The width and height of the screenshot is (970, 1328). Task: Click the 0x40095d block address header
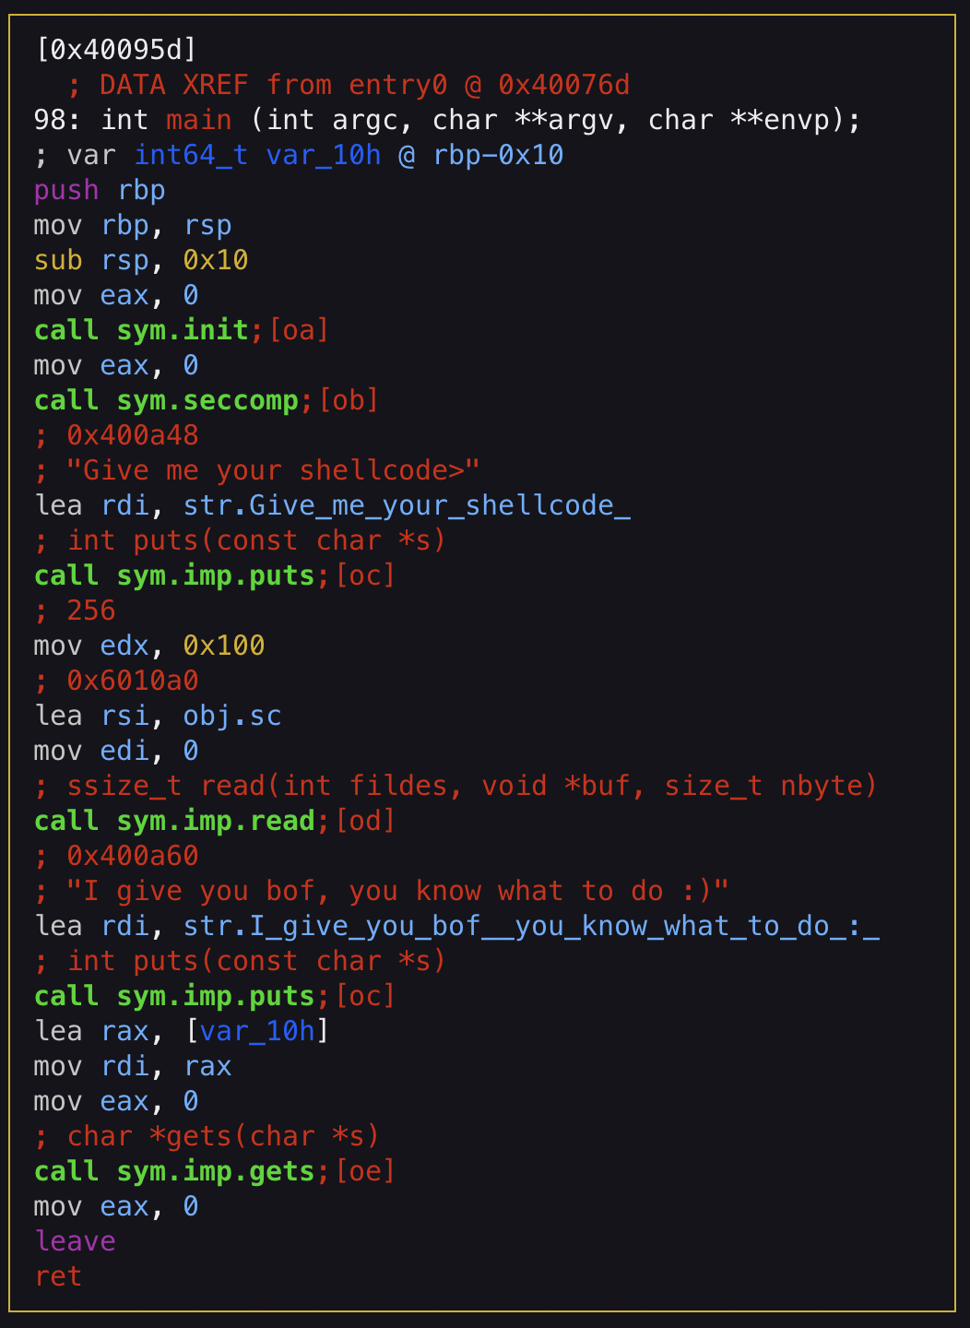pyautogui.click(x=115, y=49)
